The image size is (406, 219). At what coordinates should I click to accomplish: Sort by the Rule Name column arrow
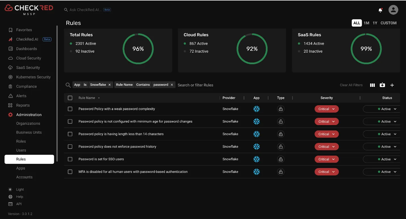[x=99, y=98]
